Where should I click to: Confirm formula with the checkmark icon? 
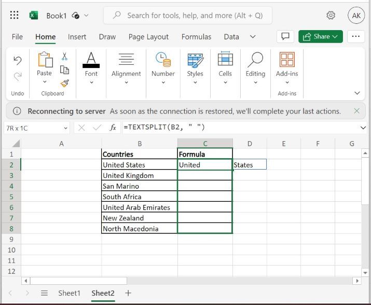coord(97,128)
